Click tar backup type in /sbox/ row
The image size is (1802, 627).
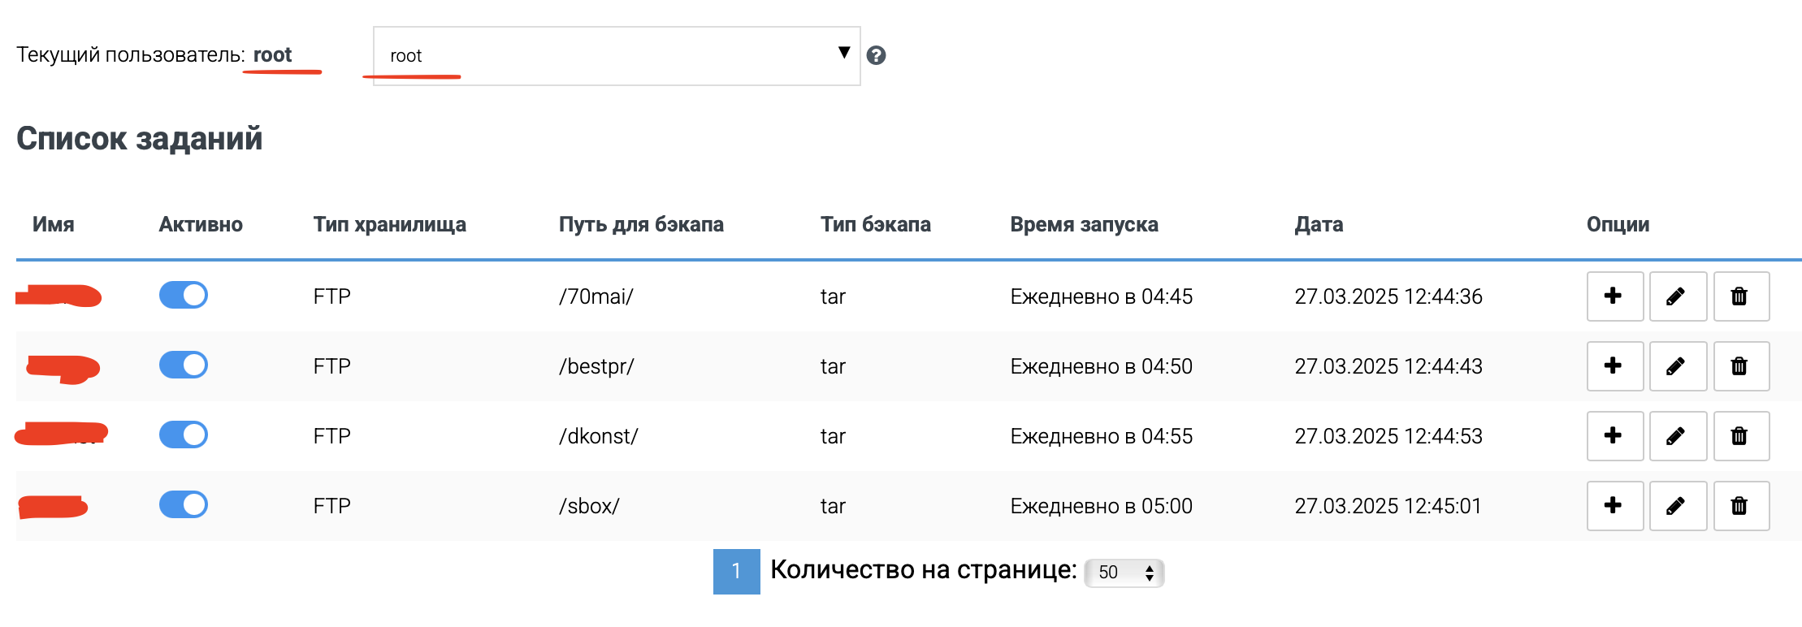tap(833, 506)
